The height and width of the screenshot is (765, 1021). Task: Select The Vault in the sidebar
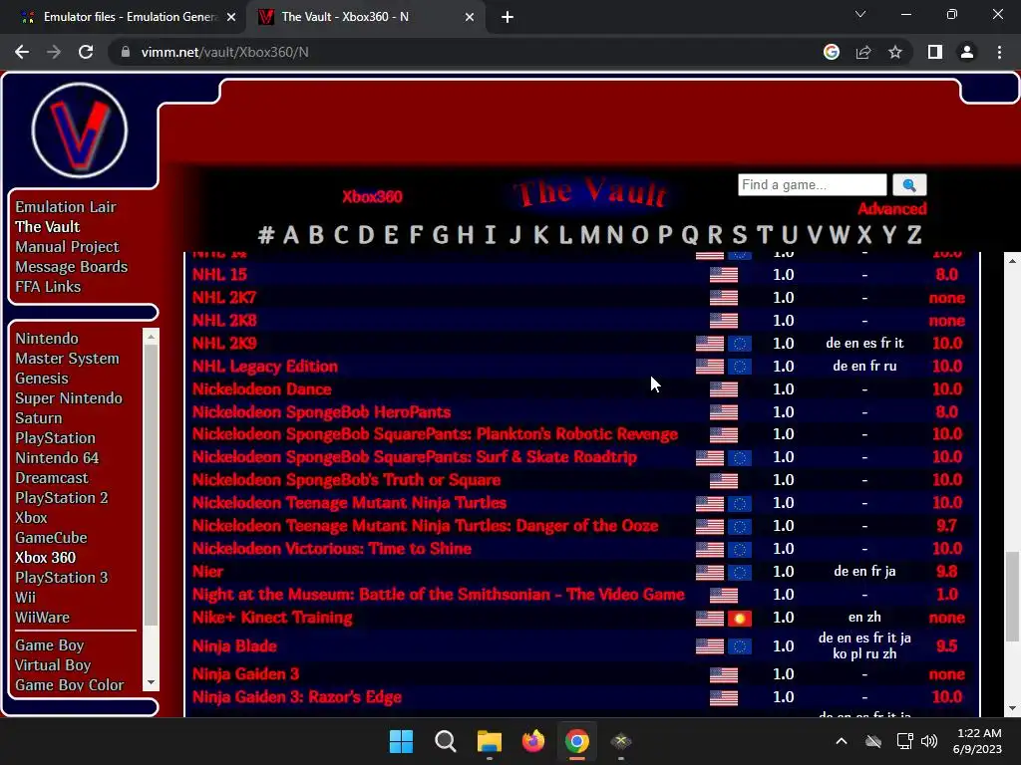click(x=48, y=226)
